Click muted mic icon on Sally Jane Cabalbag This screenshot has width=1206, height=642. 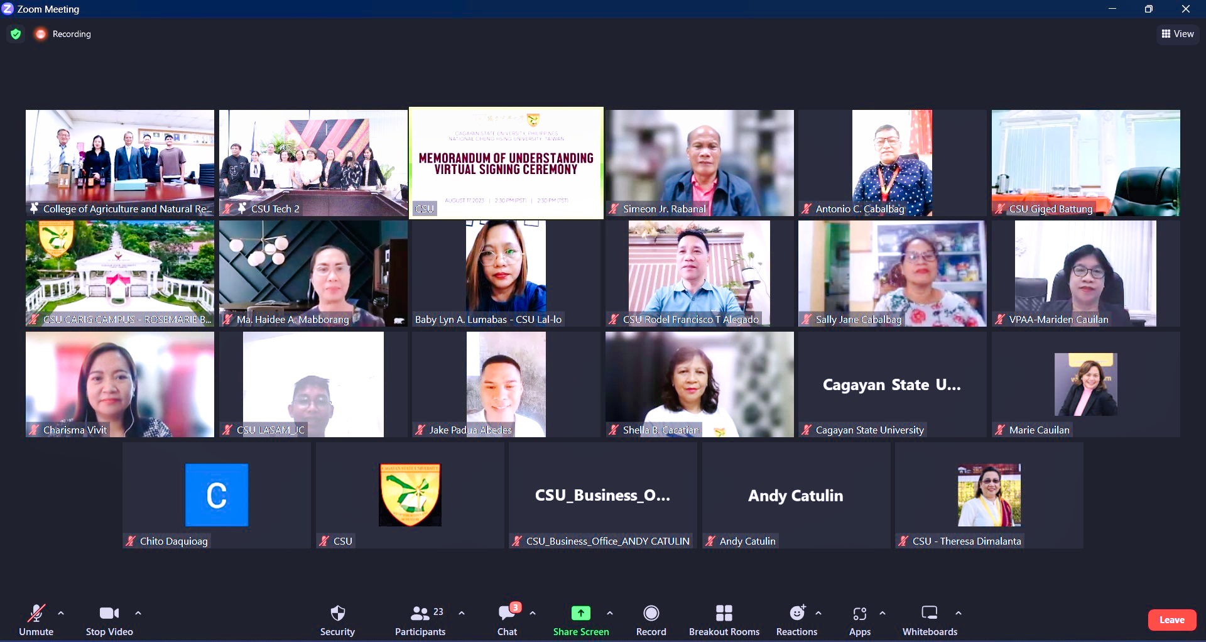point(807,319)
